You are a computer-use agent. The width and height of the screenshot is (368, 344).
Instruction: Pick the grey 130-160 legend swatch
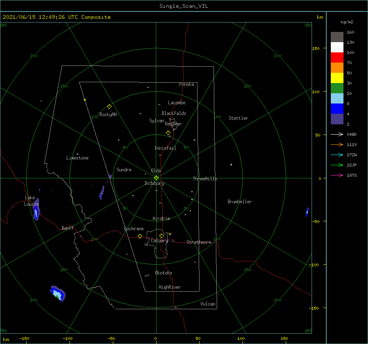[x=337, y=37]
